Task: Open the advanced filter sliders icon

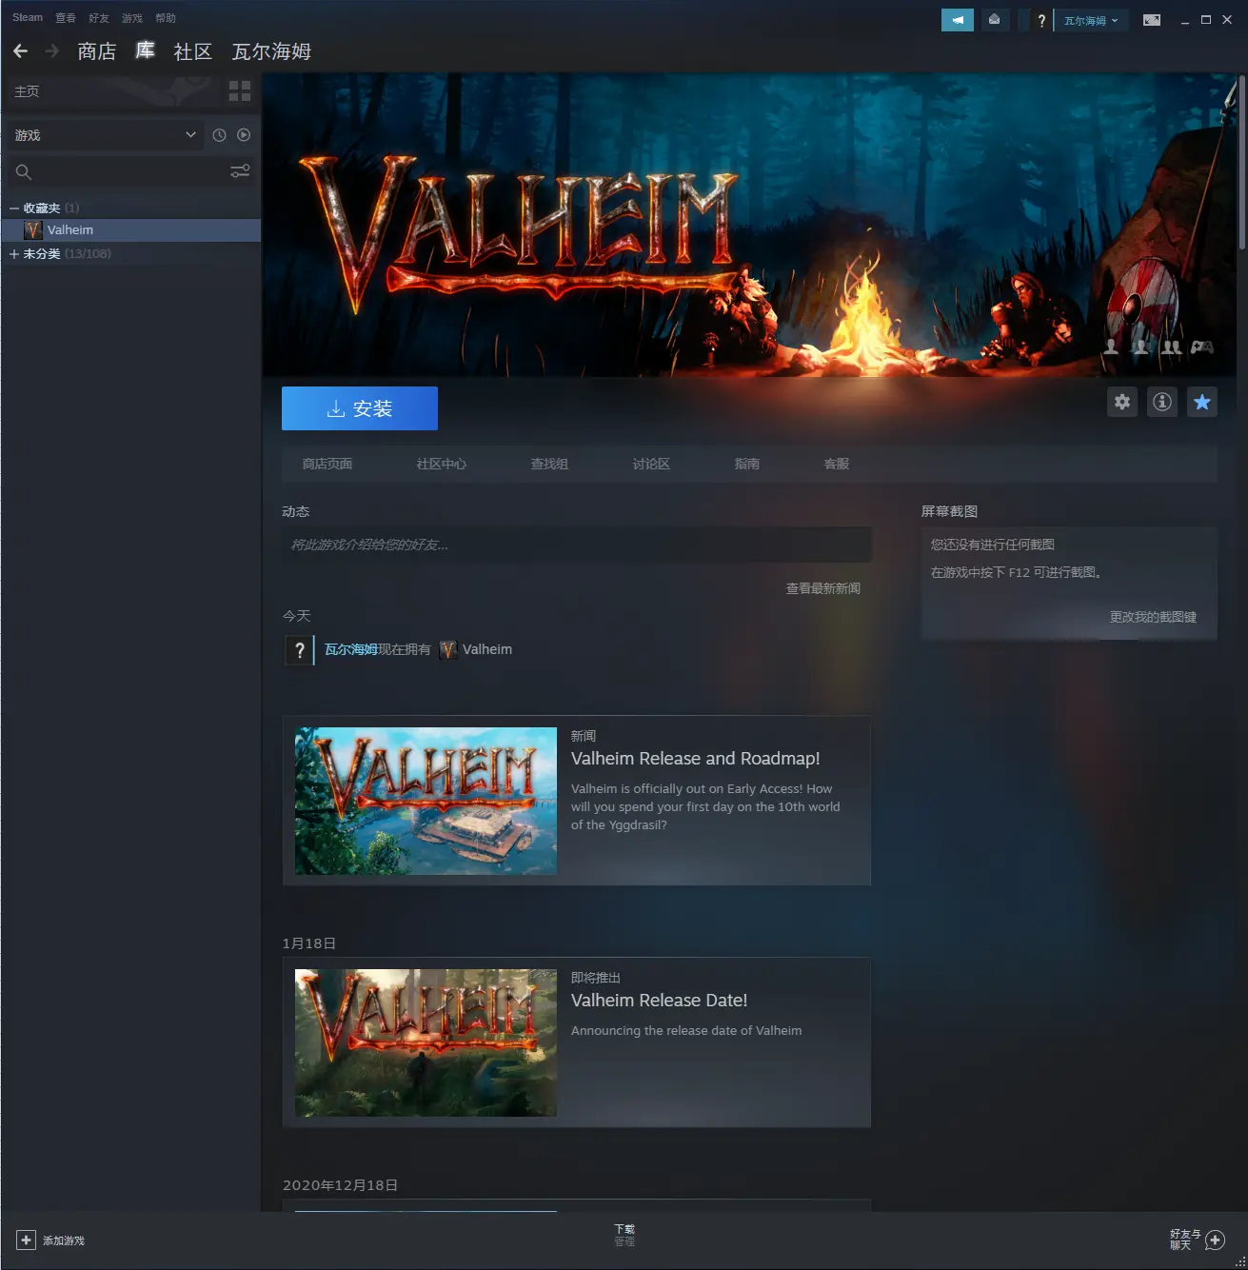Action: click(240, 171)
